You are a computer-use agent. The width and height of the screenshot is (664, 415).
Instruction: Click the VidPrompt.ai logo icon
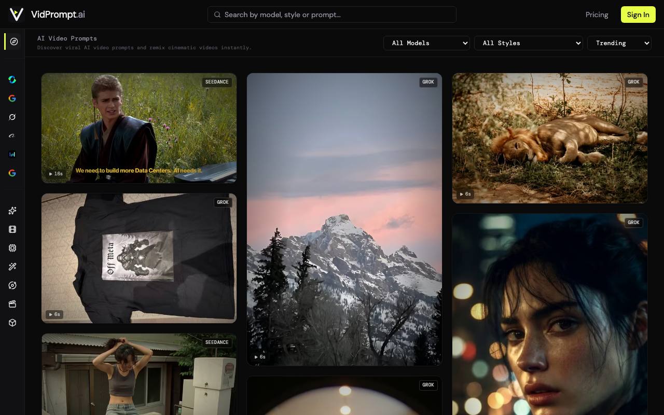17,15
